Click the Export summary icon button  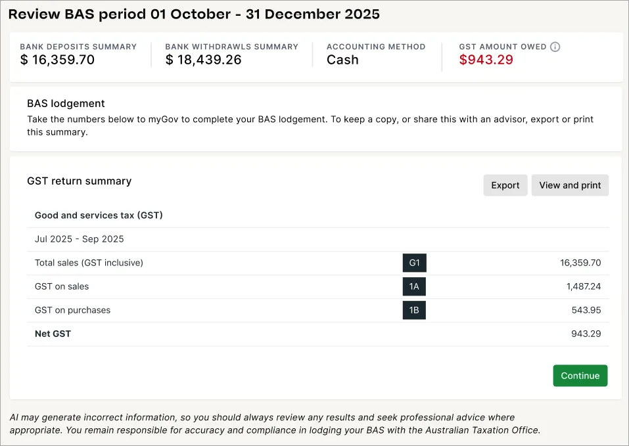coord(505,185)
